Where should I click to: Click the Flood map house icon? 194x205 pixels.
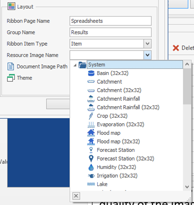pos(91,133)
